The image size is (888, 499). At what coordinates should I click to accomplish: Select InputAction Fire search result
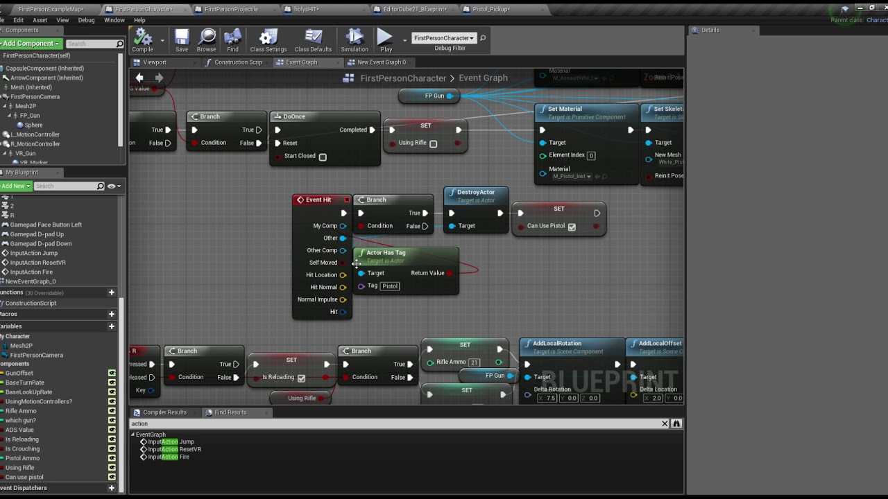164,457
